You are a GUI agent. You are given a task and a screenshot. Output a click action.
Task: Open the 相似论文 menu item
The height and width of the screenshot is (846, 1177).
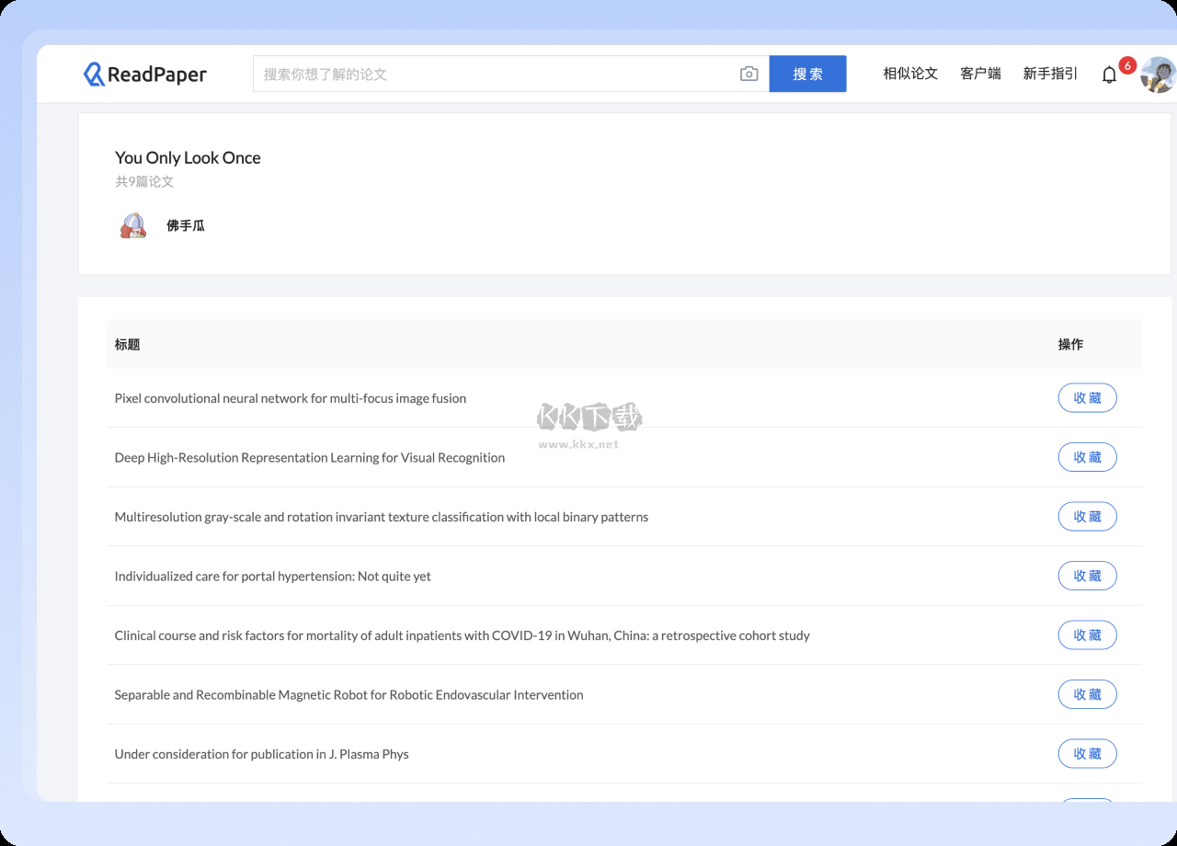910,74
